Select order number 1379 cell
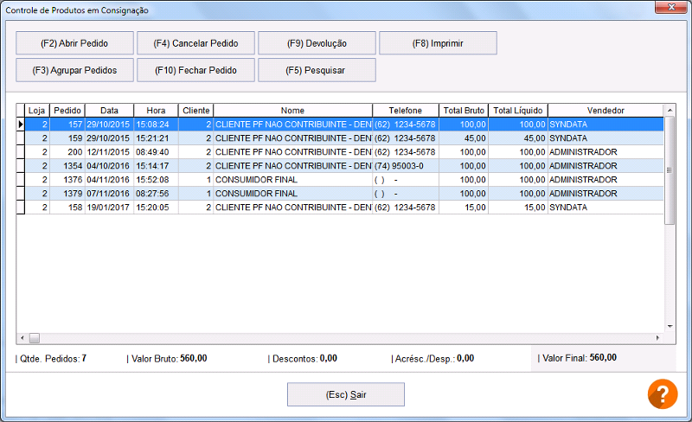692x422 pixels. click(67, 194)
